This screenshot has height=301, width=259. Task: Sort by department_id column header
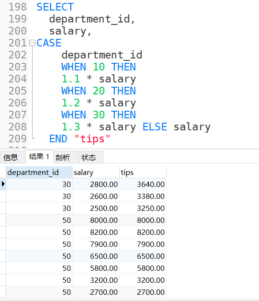(x=39, y=173)
